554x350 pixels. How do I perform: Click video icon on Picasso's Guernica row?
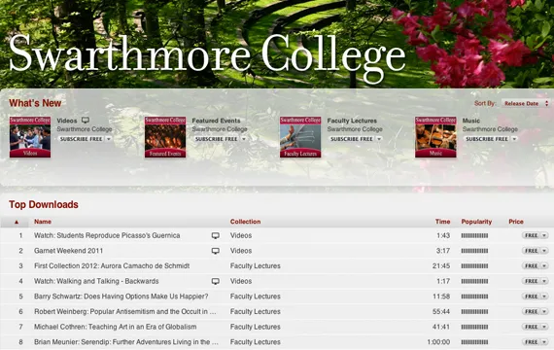(x=215, y=235)
